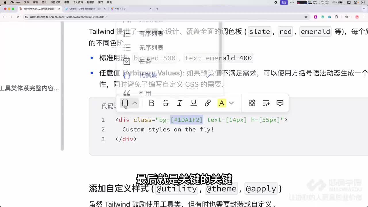Screen dimensions: 368x207
Task: Apply strikethrough to selected text
Action: (166, 103)
